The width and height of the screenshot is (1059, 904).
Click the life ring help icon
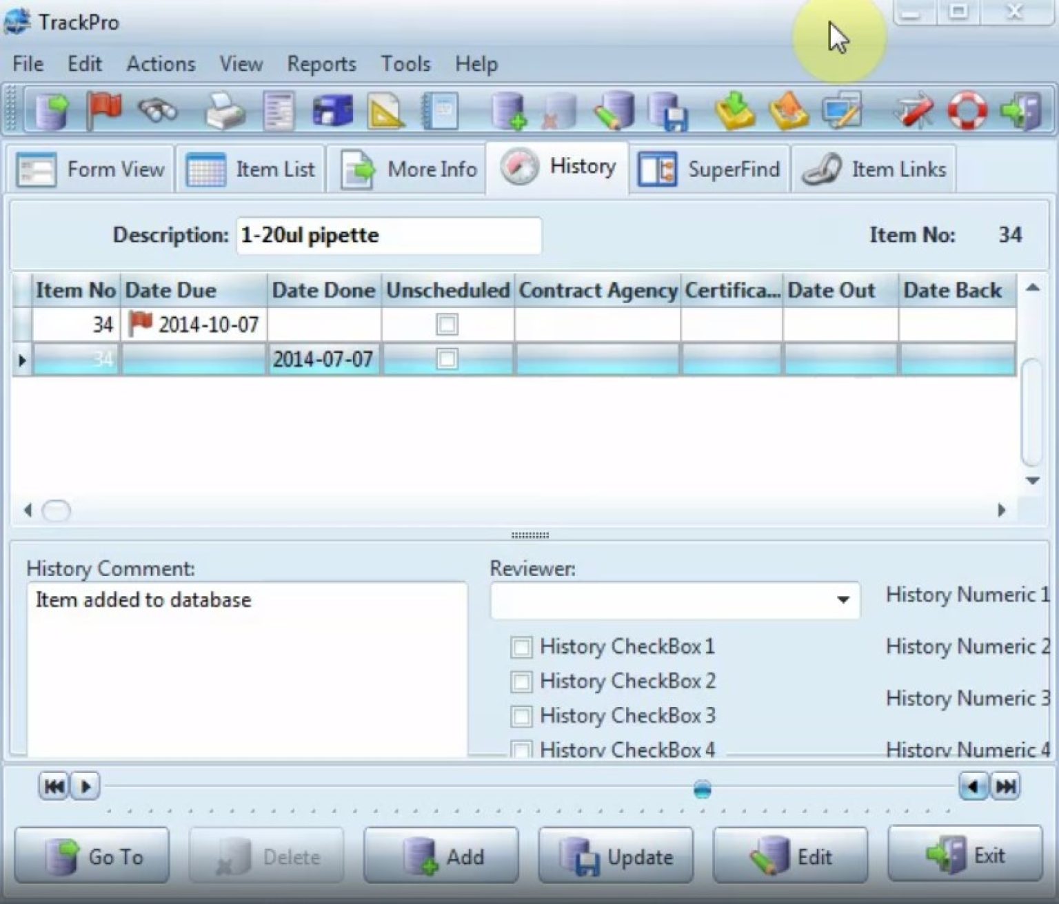(967, 110)
